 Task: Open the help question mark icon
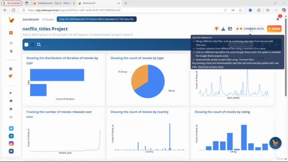pyautogui.click(x=11, y=109)
